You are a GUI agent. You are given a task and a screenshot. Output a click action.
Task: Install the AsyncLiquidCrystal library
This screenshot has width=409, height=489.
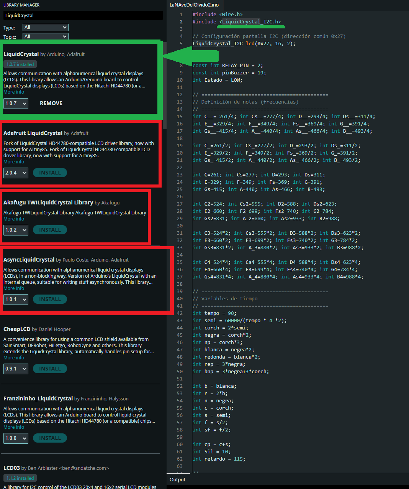[50, 299]
